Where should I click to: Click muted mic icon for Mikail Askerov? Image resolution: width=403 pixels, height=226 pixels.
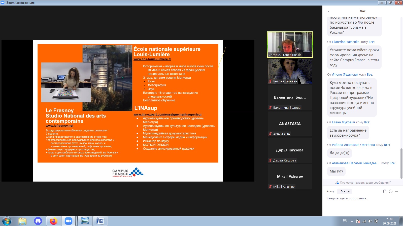[x=270, y=187]
